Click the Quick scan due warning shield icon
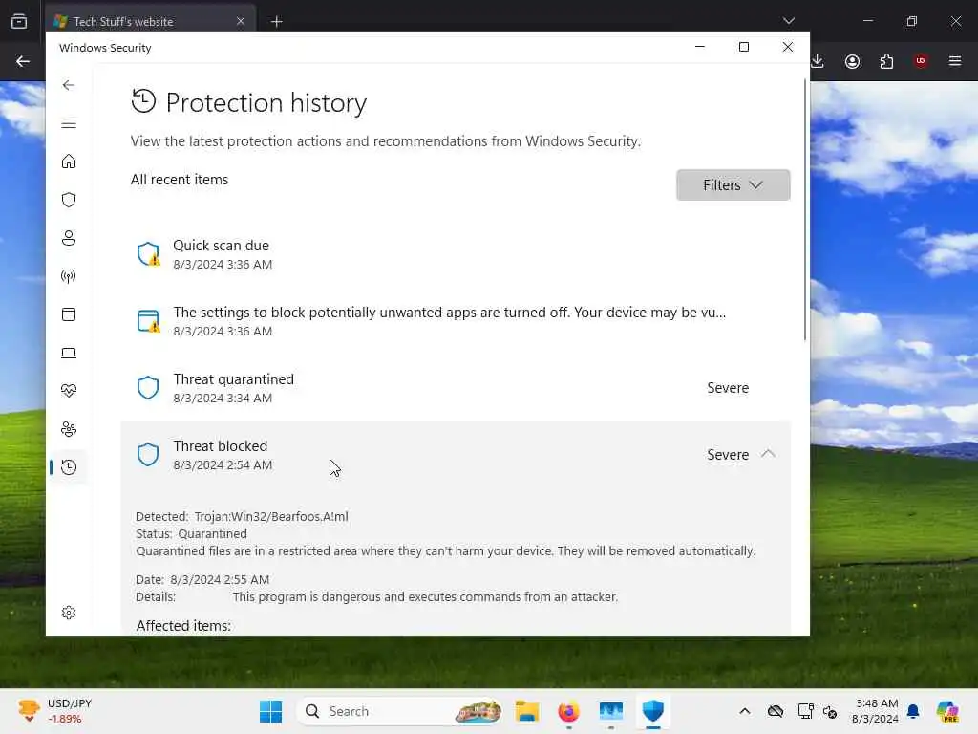 [148, 254]
